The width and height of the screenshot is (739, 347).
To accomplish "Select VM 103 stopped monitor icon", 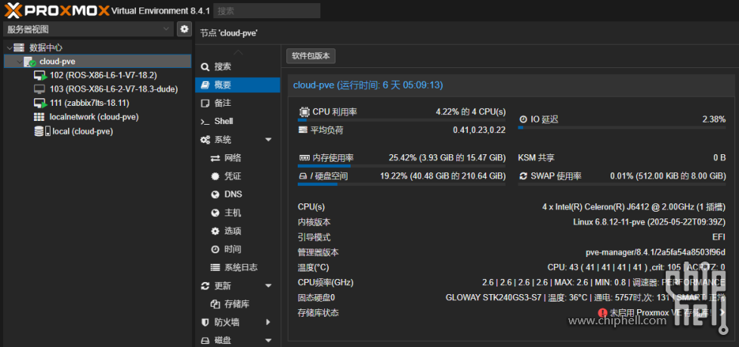I will [x=39, y=89].
